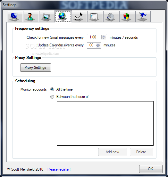Confirm settings with the OK button
The width and height of the screenshot is (168, 177).
click(x=151, y=169)
